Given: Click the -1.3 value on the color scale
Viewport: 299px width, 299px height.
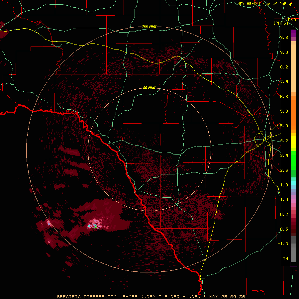Looking at the screenshot, I should [x=283, y=244].
